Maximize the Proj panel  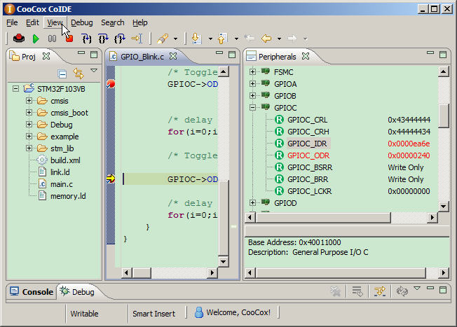click(x=94, y=55)
